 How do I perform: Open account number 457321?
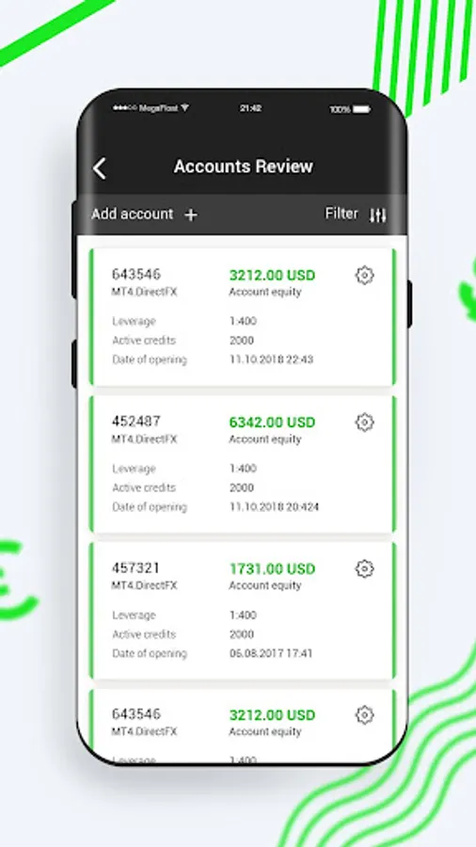136,567
